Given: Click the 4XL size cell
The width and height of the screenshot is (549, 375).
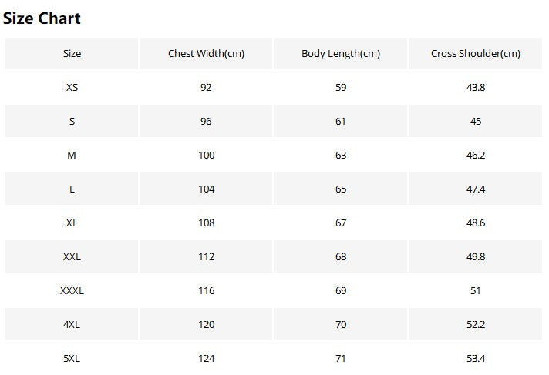Looking at the screenshot, I should 72,325.
